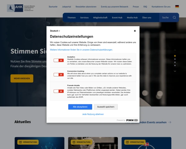
Task: Open the Services menu
Action: (x=84, y=18)
